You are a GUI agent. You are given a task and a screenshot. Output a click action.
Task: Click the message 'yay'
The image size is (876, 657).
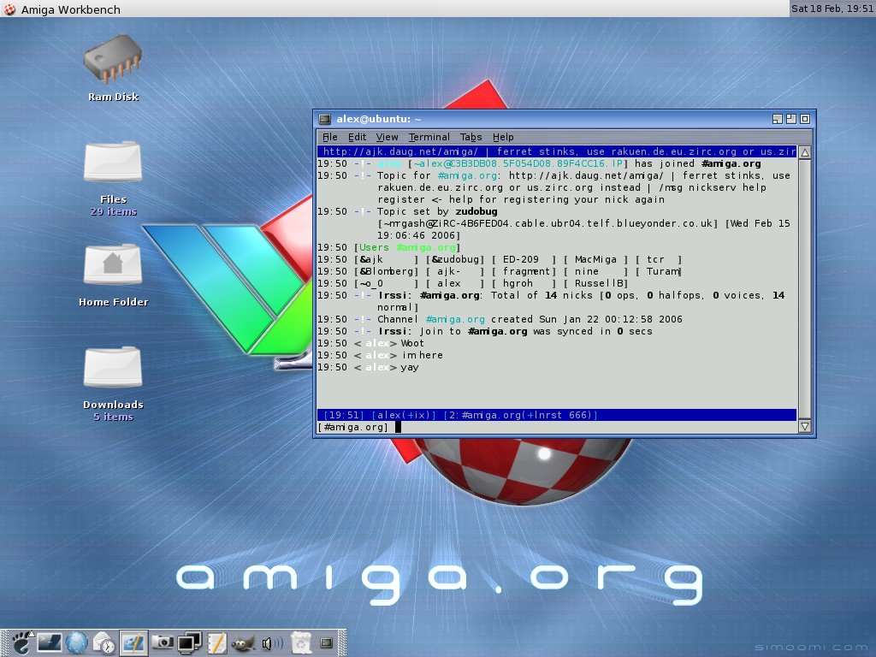click(x=410, y=368)
